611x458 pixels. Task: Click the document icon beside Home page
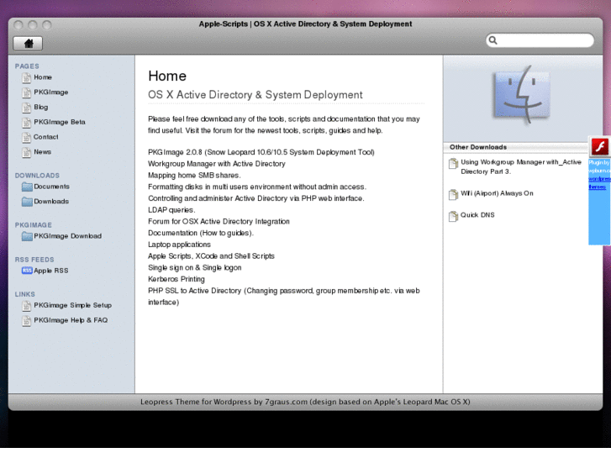(27, 78)
